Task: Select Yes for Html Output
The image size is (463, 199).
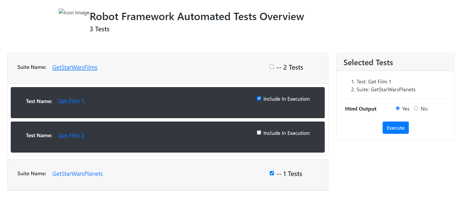Action: coord(398,108)
